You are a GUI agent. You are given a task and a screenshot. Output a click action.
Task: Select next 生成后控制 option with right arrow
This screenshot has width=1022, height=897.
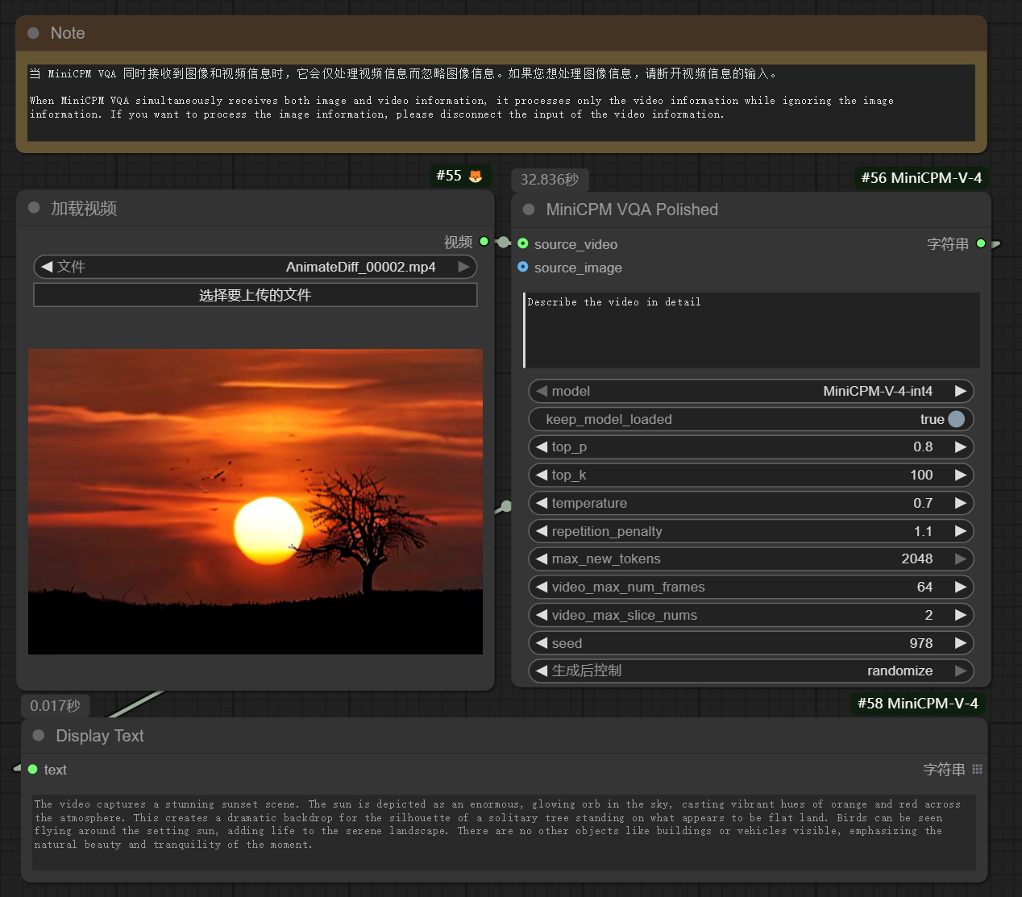tap(960, 671)
